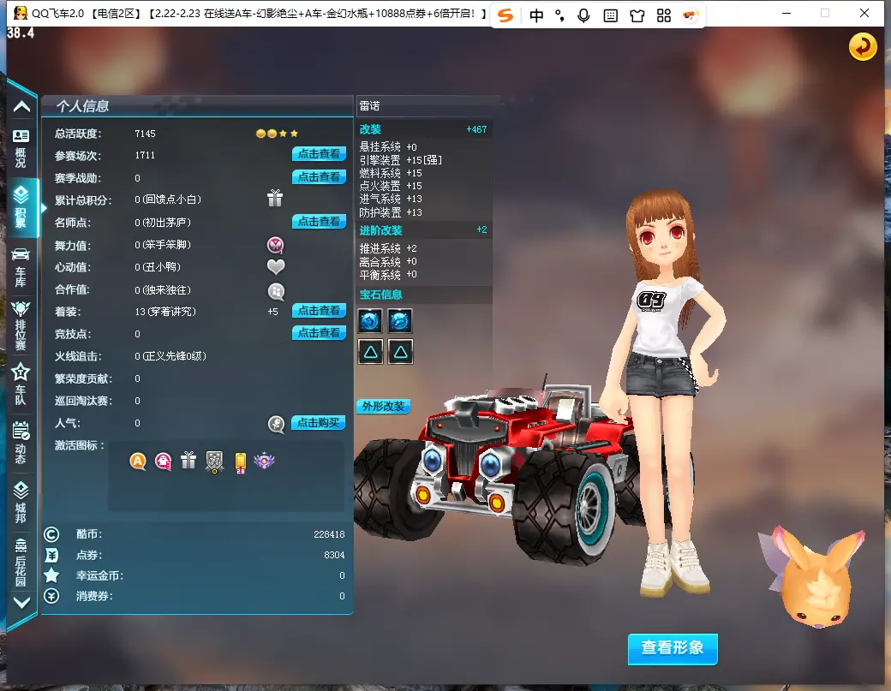
Task: Select the yellow phone activated icon
Action: (x=241, y=462)
